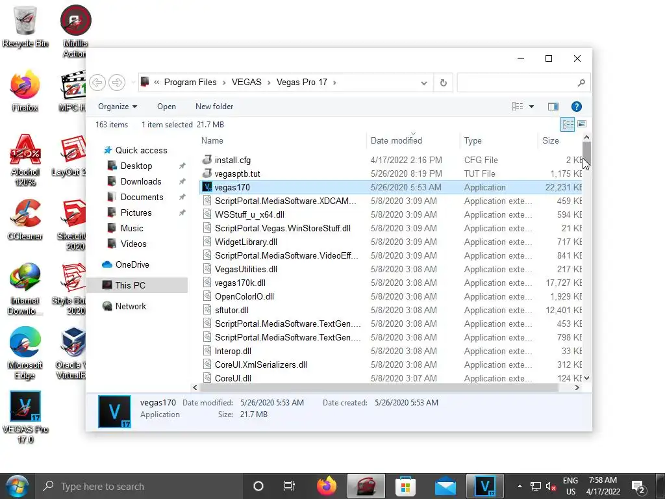Open Firefox desktop shortcut
The image size is (665, 499).
pyautogui.click(x=25, y=91)
